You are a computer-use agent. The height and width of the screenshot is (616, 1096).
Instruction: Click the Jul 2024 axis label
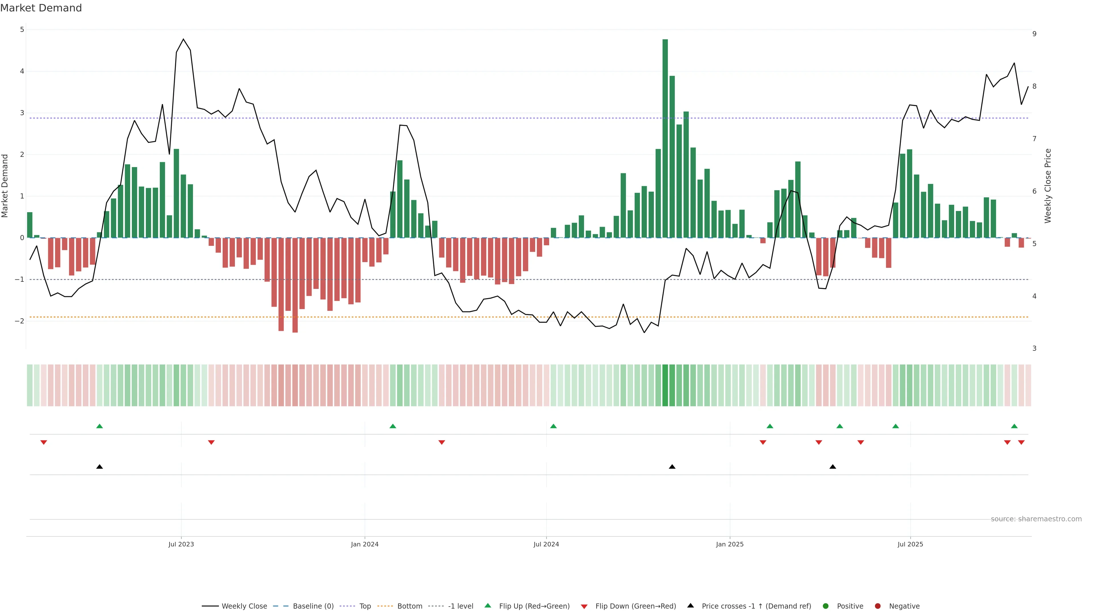[x=546, y=545]
